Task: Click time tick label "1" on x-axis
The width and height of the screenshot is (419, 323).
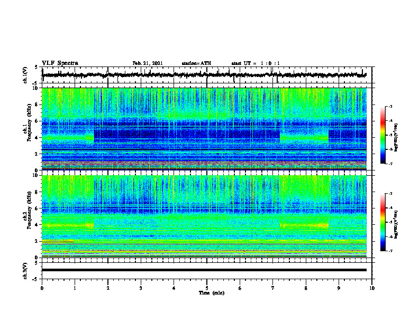Action: click(75, 288)
